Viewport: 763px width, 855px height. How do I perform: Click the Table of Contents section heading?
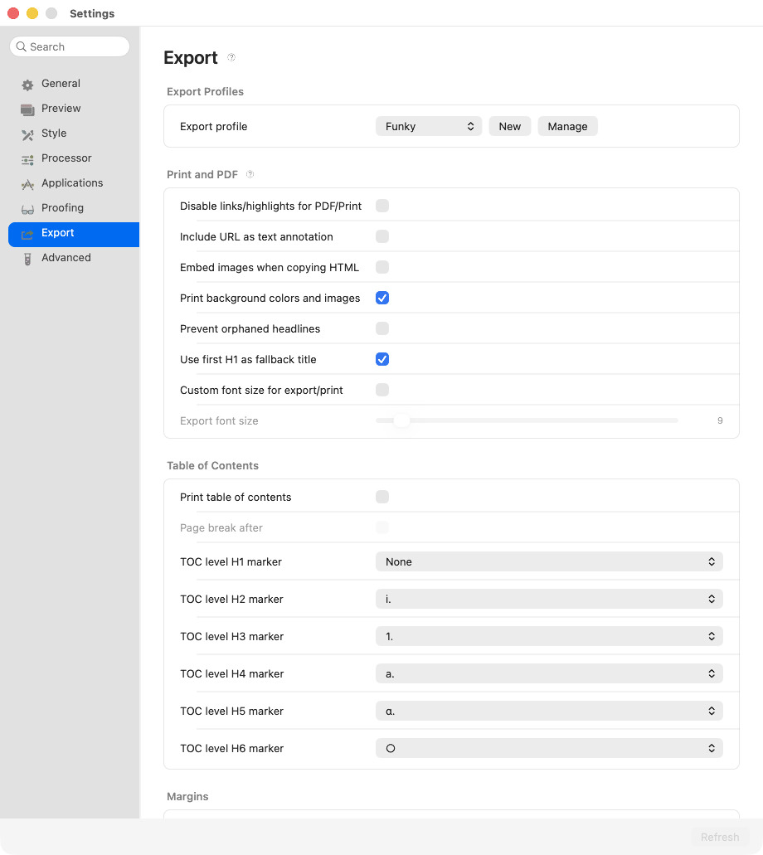(212, 466)
